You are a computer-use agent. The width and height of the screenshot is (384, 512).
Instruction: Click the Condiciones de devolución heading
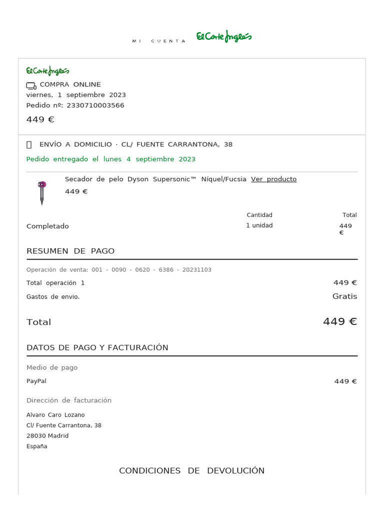[x=191, y=471]
